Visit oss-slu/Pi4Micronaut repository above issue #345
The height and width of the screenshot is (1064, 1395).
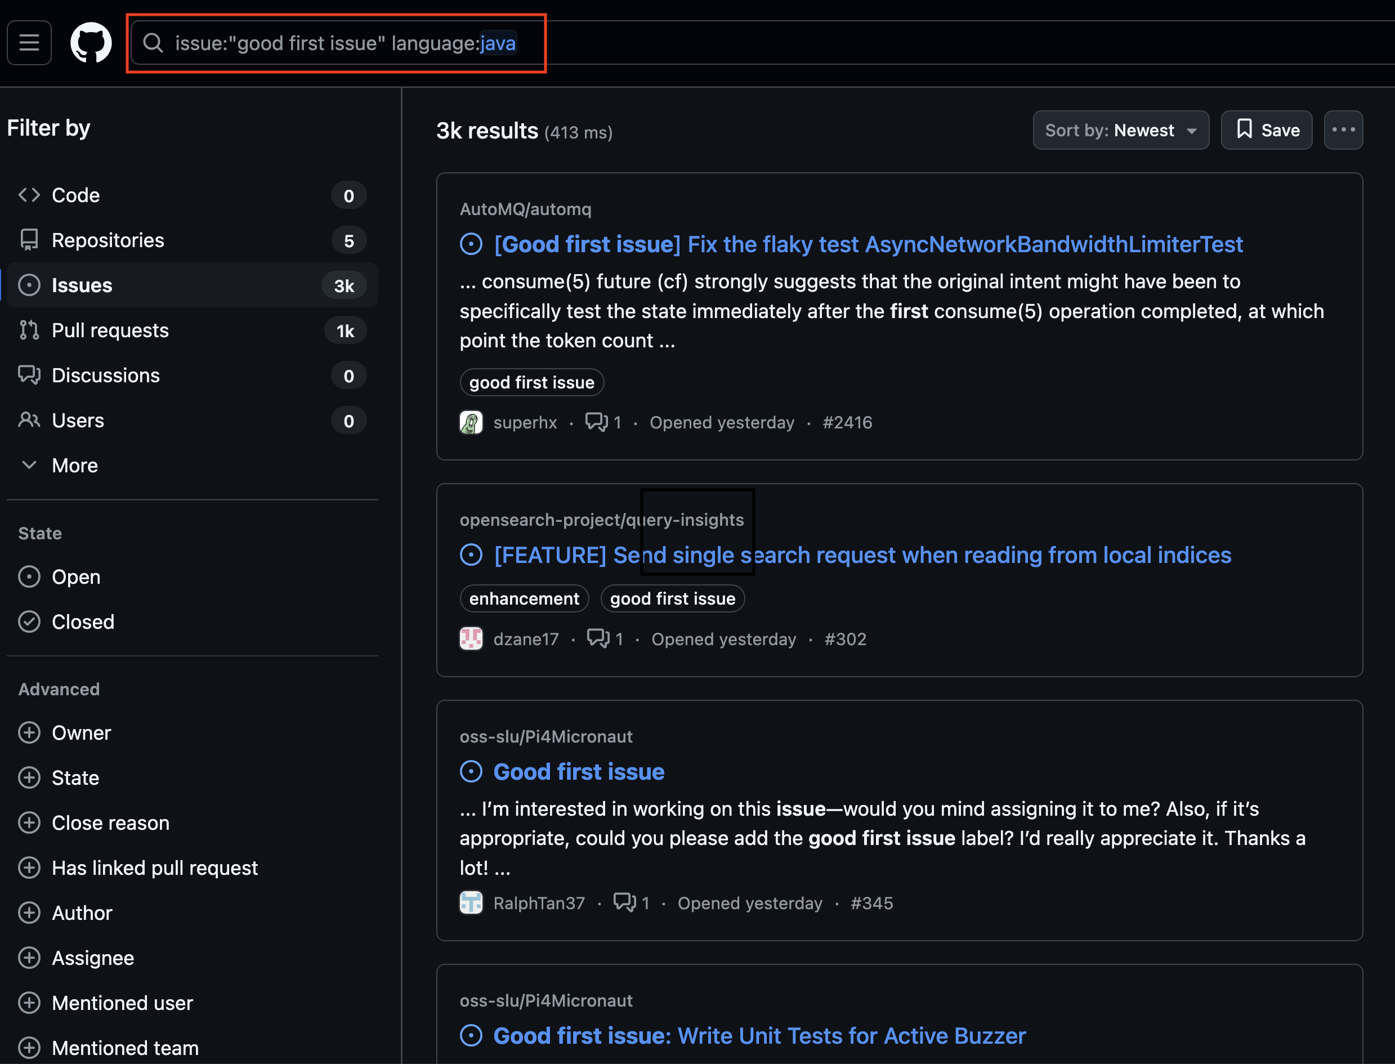(x=546, y=736)
